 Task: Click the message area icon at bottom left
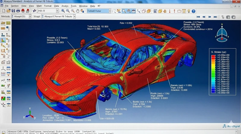pos(4,132)
